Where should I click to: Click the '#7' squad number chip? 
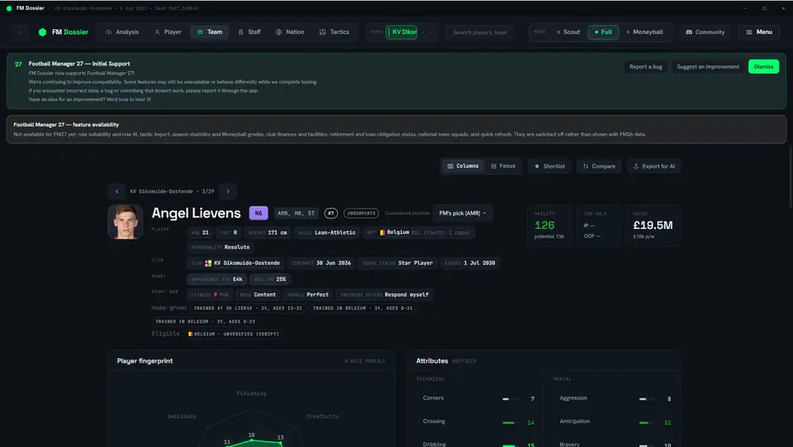click(330, 213)
